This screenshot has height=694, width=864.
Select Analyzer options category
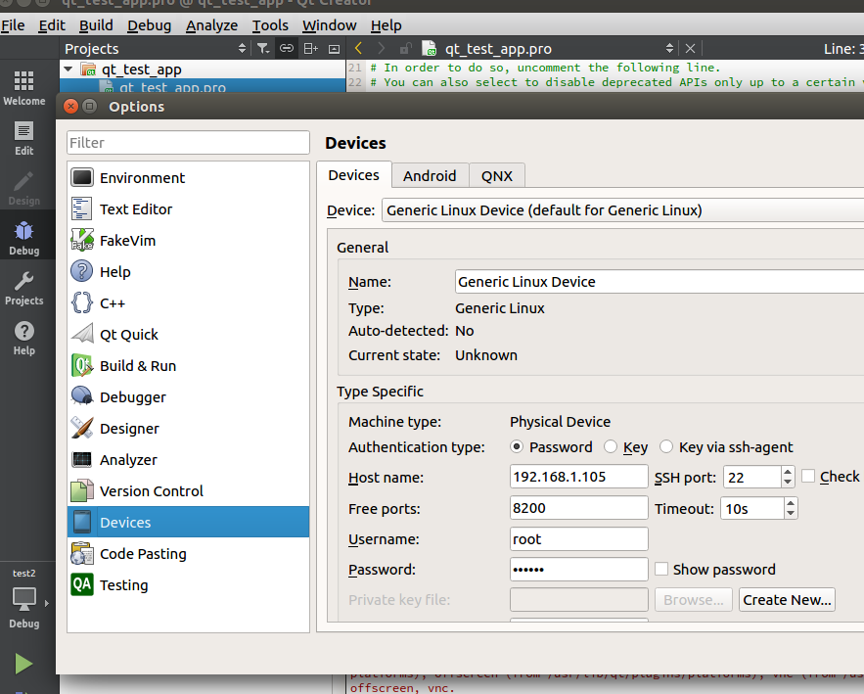(x=188, y=460)
